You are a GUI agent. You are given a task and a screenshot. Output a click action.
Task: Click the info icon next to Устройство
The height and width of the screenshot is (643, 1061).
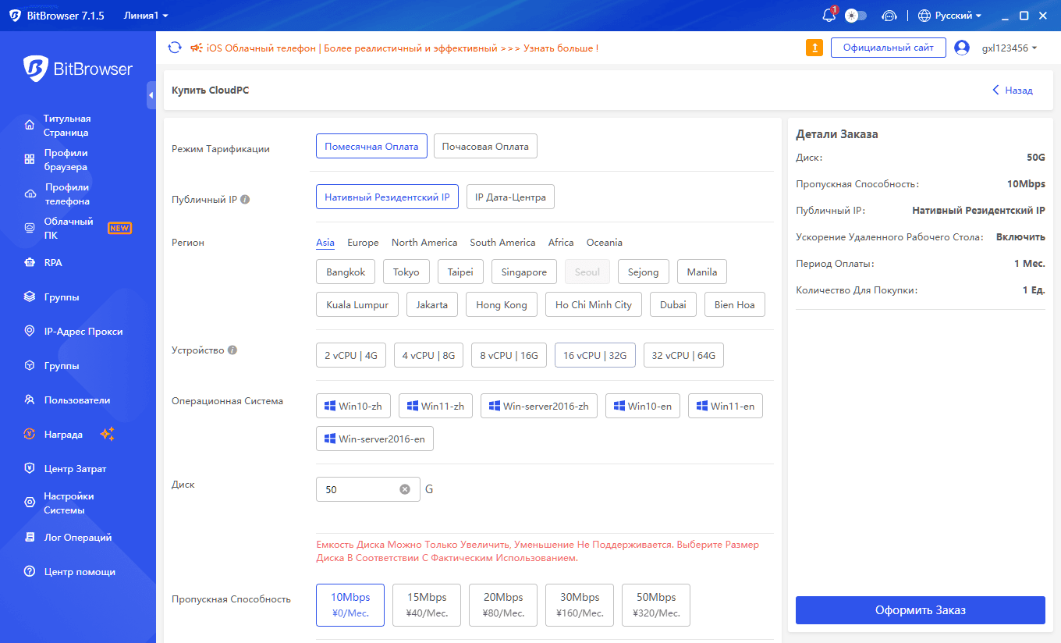click(x=232, y=350)
